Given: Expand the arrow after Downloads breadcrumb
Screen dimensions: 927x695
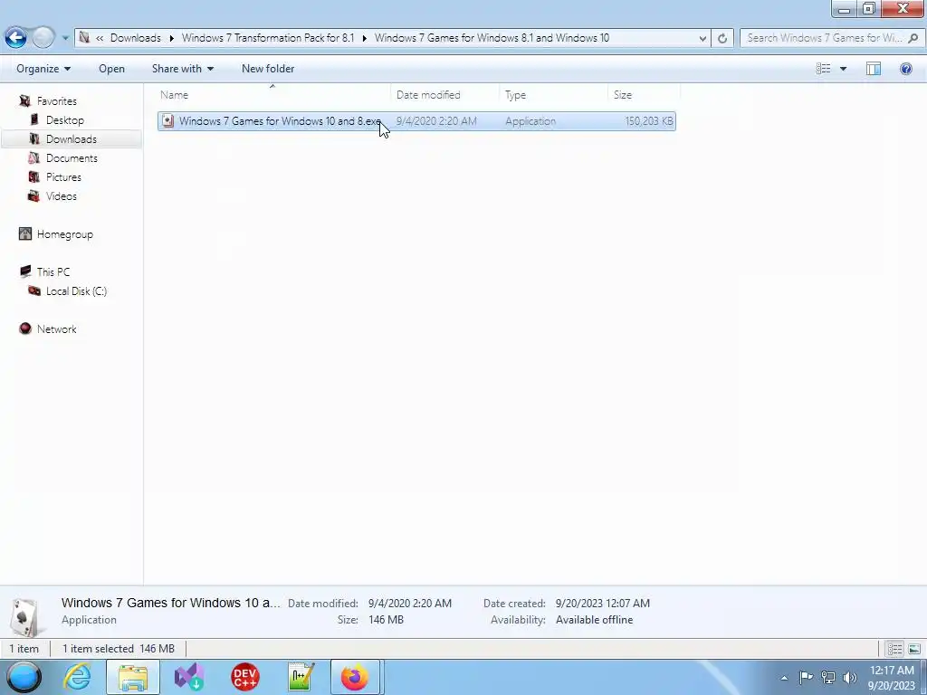Looking at the screenshot, I should point(171,38).
